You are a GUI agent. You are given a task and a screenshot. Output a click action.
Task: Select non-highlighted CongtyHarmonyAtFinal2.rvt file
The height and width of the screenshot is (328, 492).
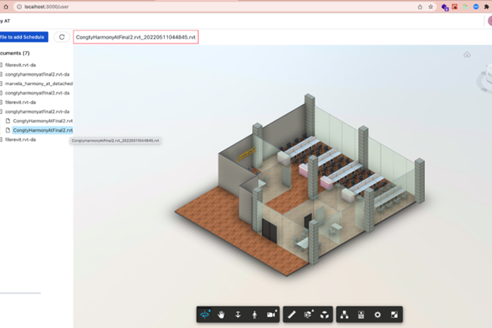[x=43, y=121]
